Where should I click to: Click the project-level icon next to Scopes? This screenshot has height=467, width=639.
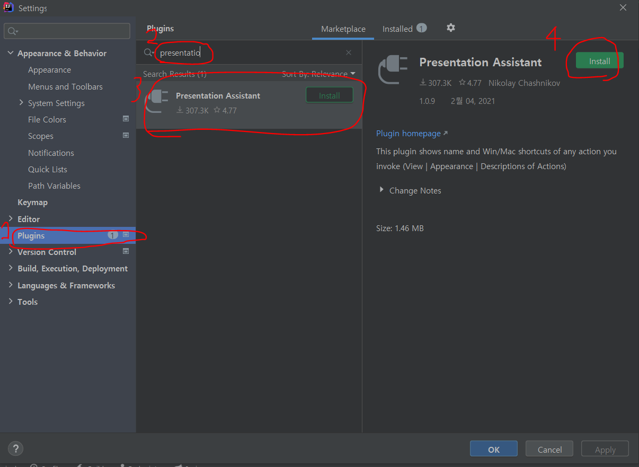click(126, 136)
